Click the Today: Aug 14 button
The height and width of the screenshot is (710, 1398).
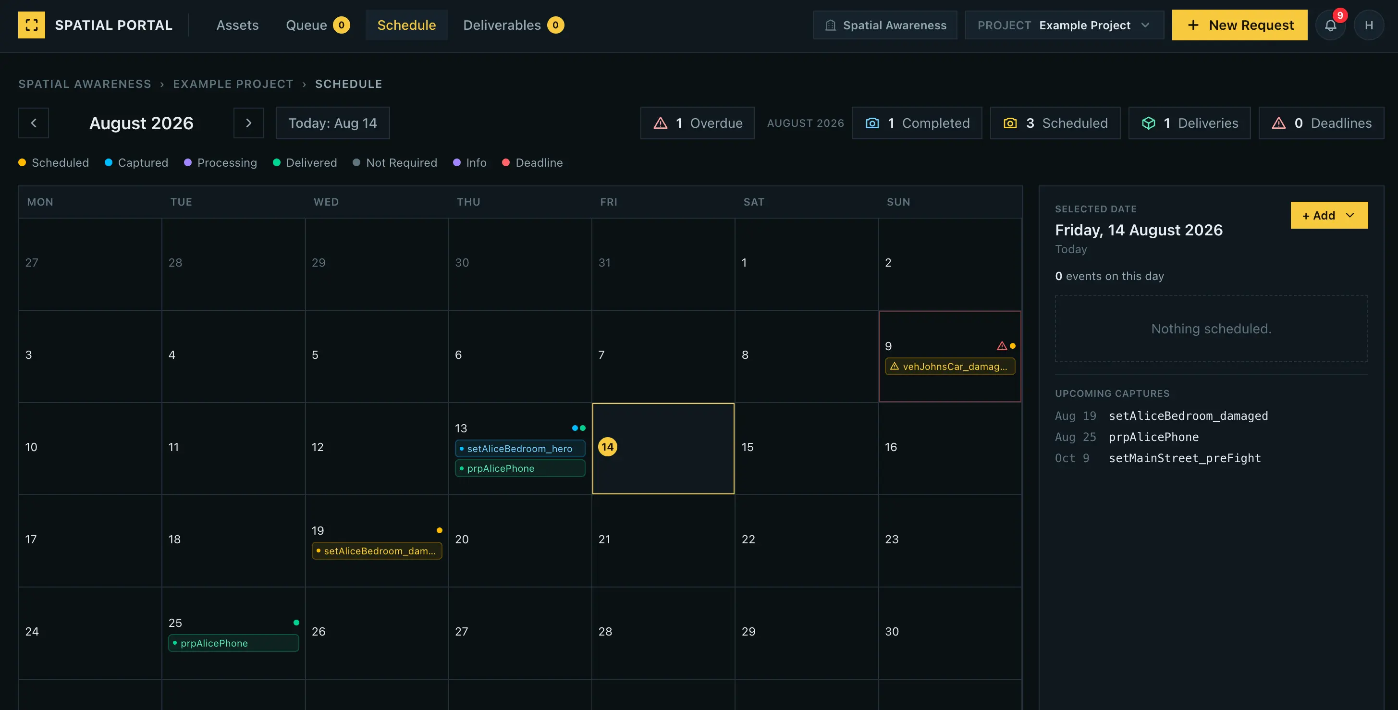click(332, 123)
